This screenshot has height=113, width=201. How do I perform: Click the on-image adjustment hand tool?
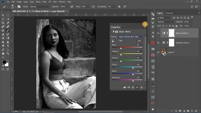point(113,41)
